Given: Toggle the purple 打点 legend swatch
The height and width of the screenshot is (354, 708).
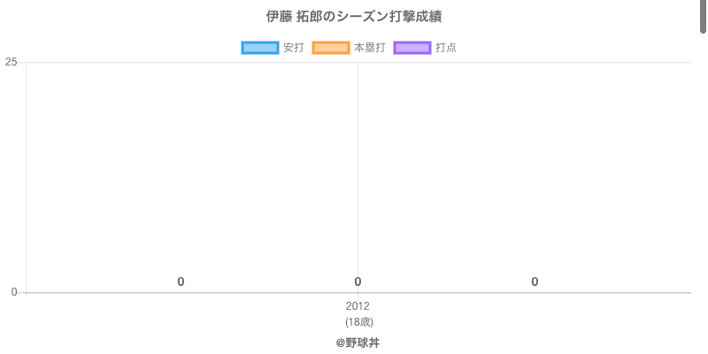Looking at the screenshot, I should [412, 48].
